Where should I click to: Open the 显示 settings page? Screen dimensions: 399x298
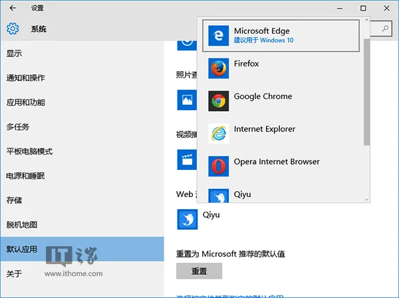pos(14,53)
